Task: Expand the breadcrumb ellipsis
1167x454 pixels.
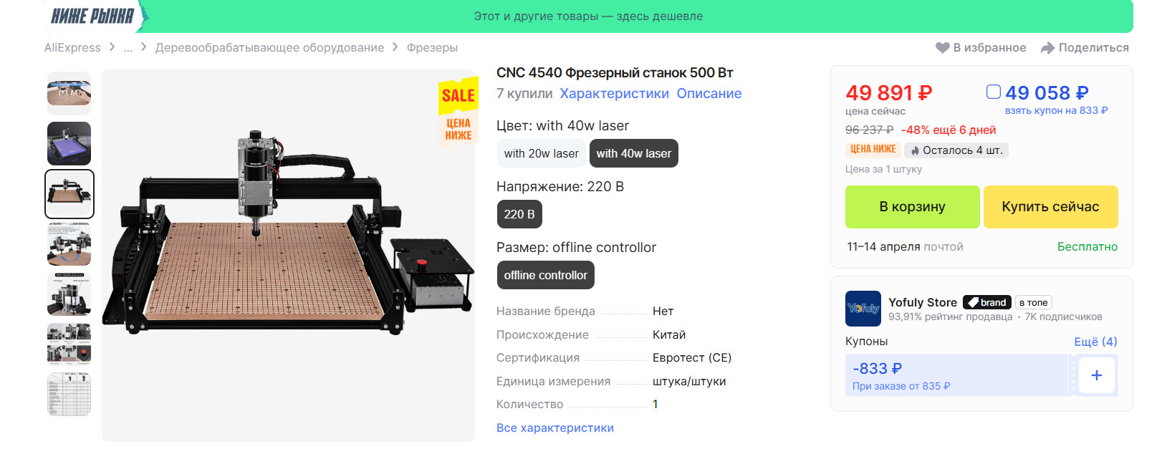Action: 128,48
